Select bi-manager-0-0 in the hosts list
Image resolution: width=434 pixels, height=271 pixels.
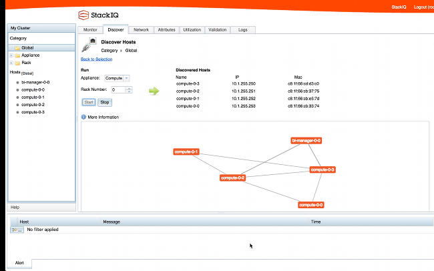[35, 83]
